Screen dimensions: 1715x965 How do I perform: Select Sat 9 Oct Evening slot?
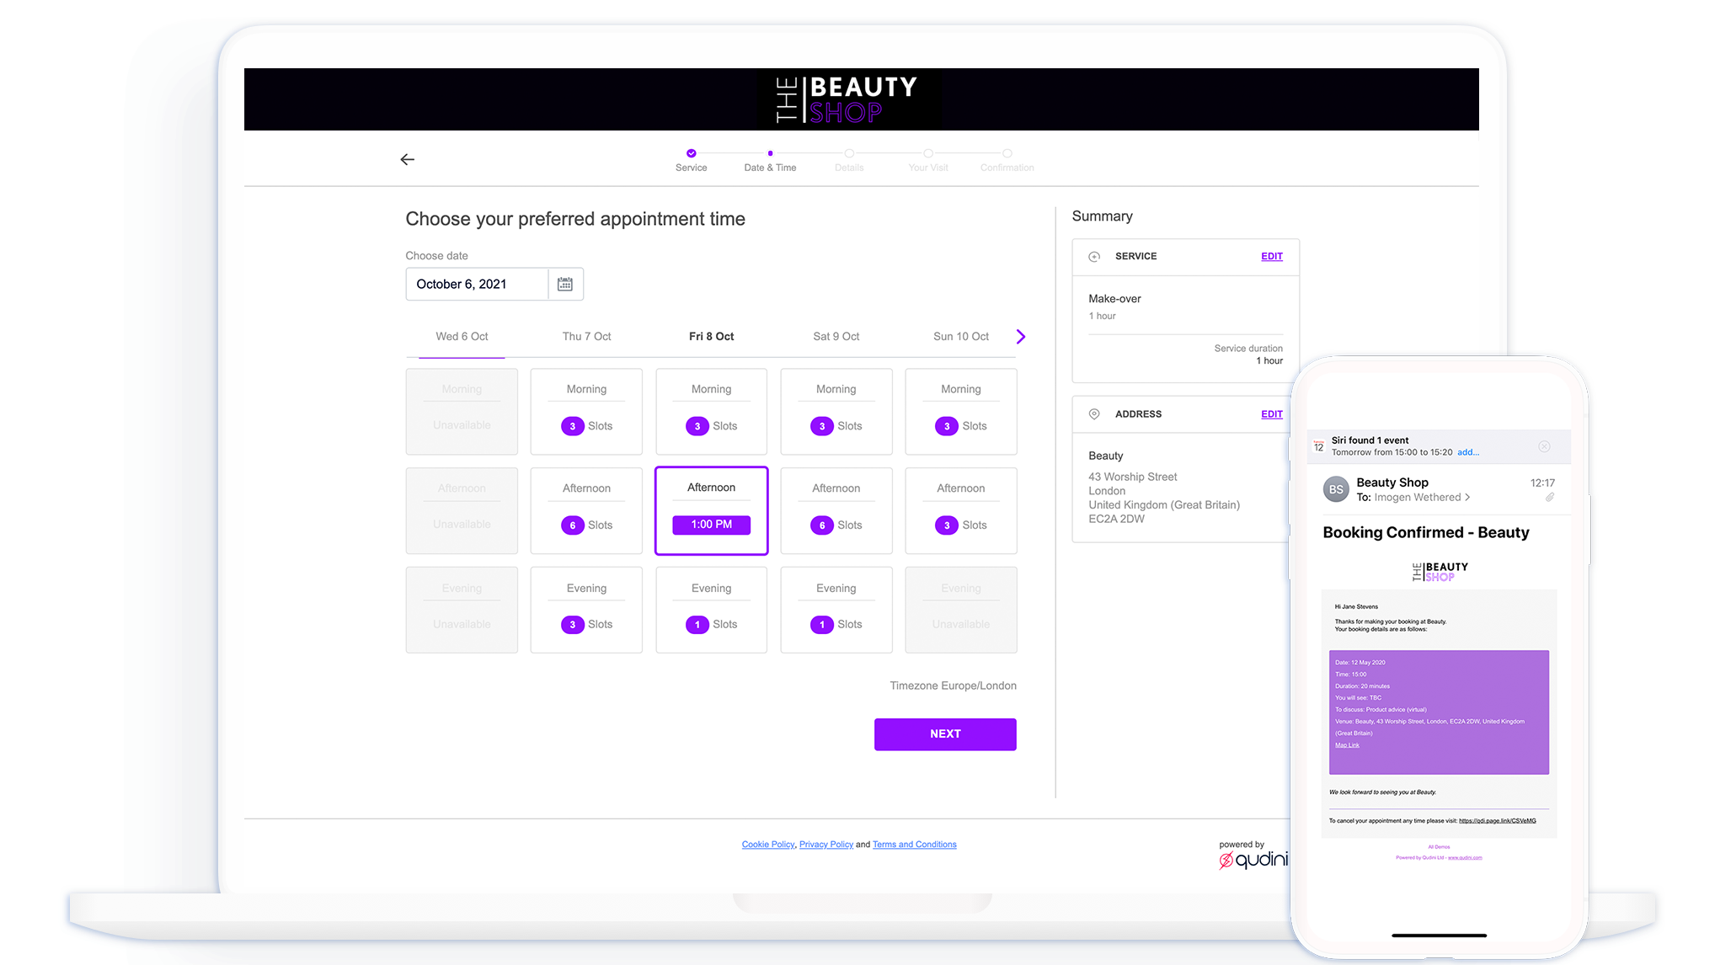point(836,610)
